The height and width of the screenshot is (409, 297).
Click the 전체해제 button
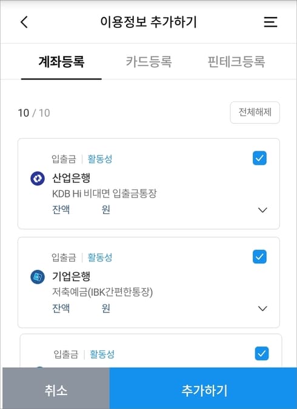click(x=255, y=112)
